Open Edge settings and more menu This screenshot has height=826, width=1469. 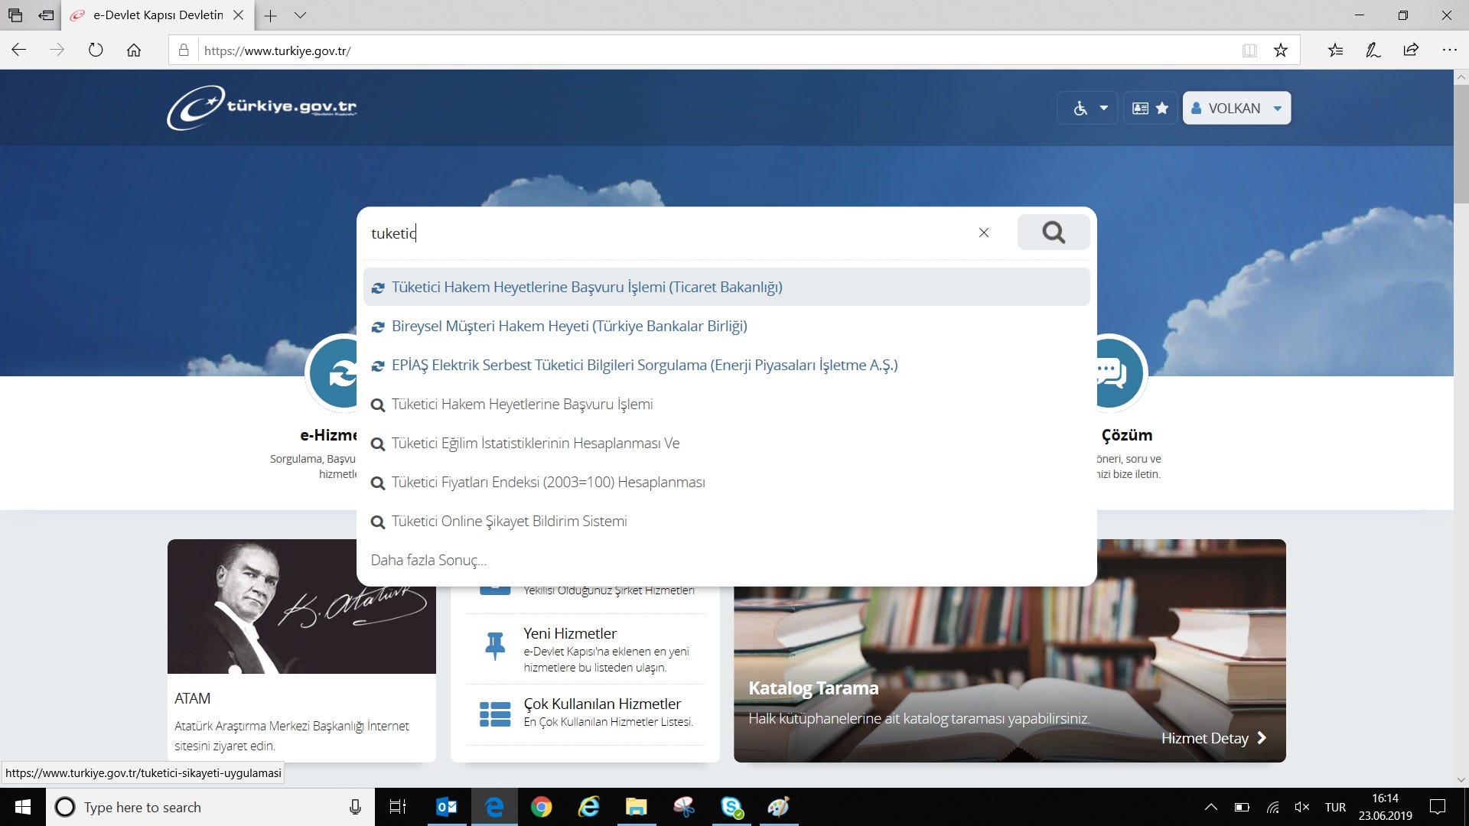1449,50
